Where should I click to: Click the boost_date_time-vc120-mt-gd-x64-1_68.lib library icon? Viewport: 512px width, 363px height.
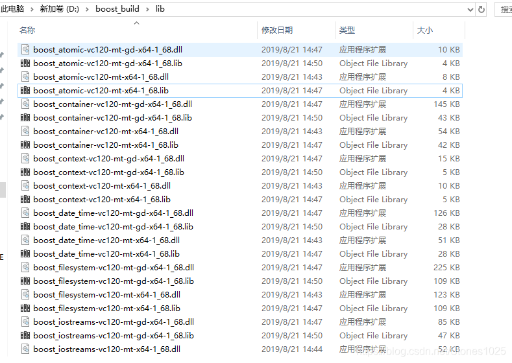point(25,227)
